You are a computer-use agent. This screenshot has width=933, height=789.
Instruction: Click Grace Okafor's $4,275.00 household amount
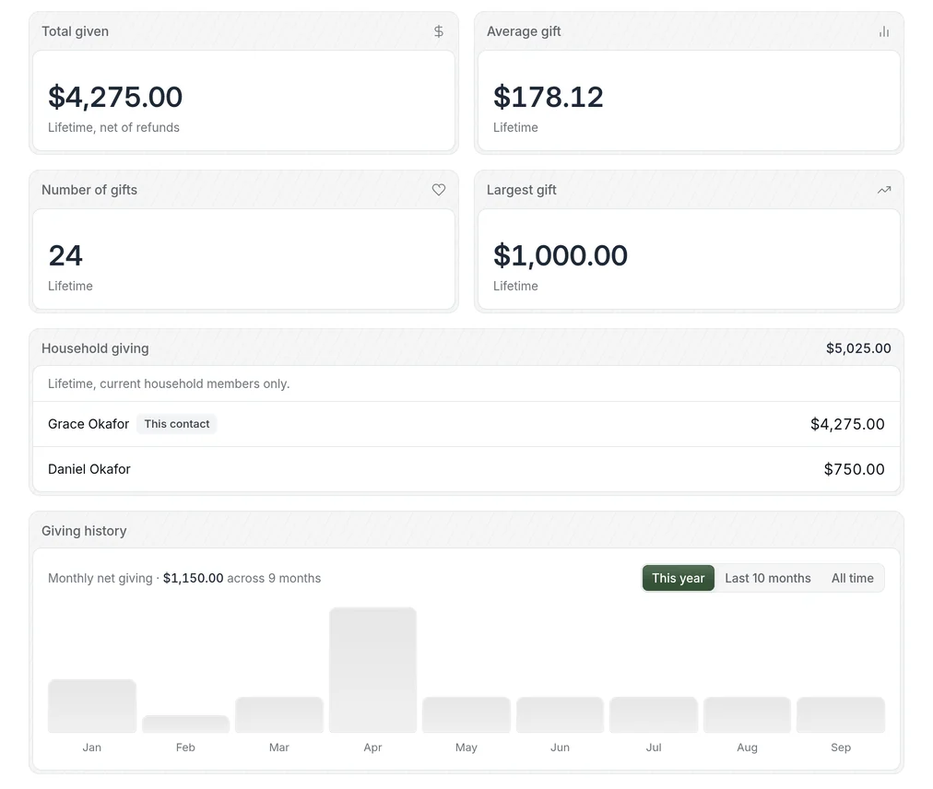coord(847,424)
